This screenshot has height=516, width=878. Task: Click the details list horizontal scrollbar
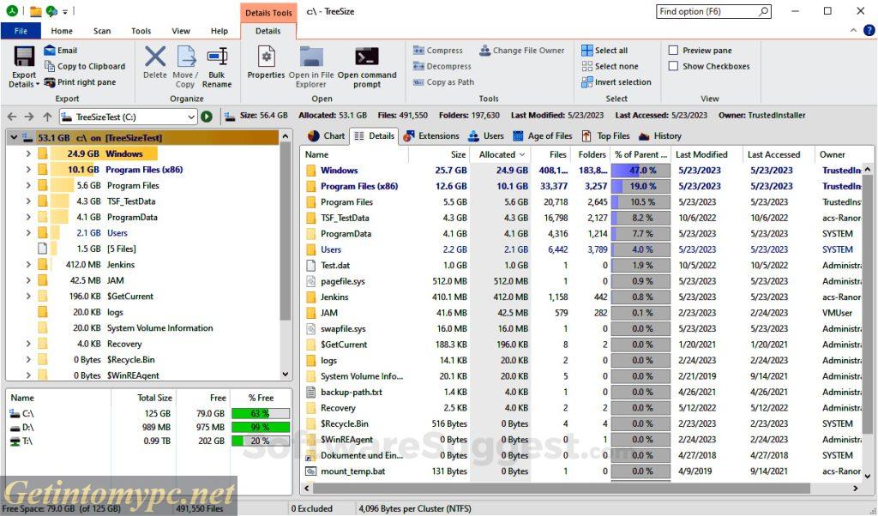(560, 488)
